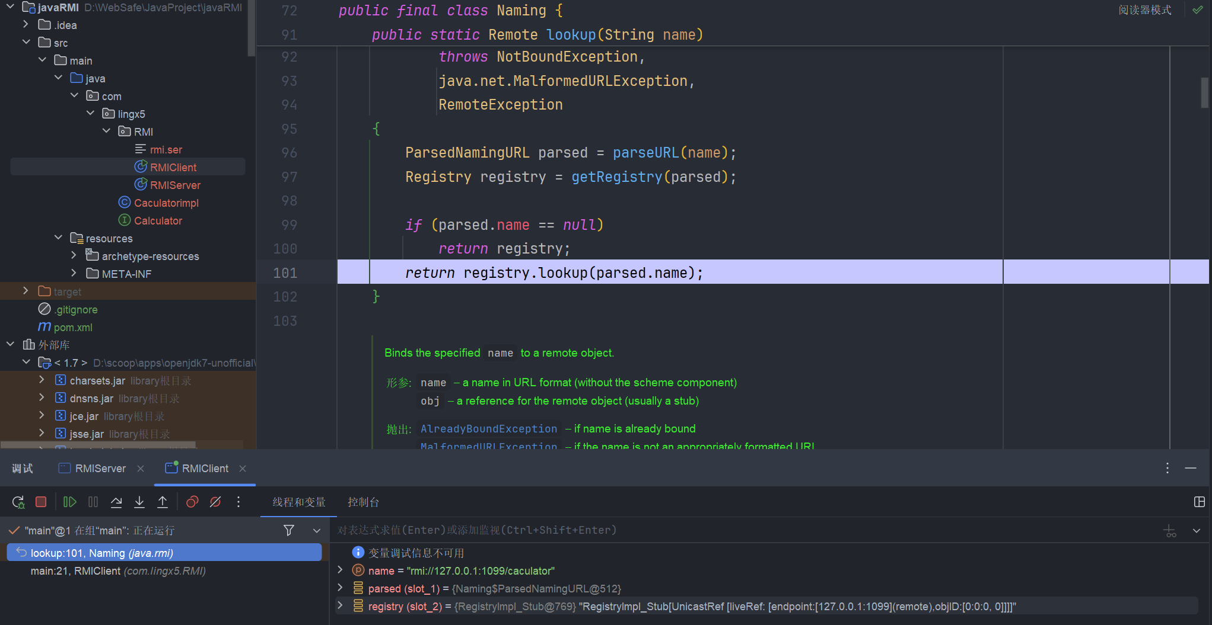Hide the debug tool window
Screen dimensions: 1212x625
pyautogui.click(x=1191, y=468)
